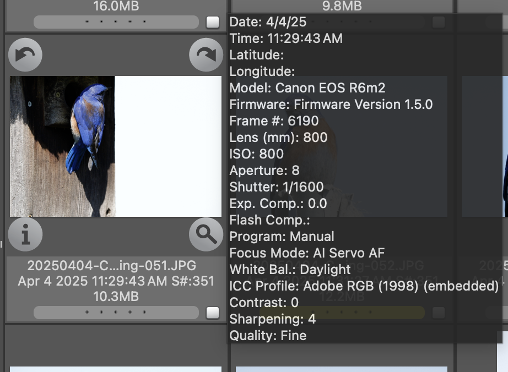Click the Shutter: 1/1600 line
This screenshot has height=372, width=508.
click(277, 187)
